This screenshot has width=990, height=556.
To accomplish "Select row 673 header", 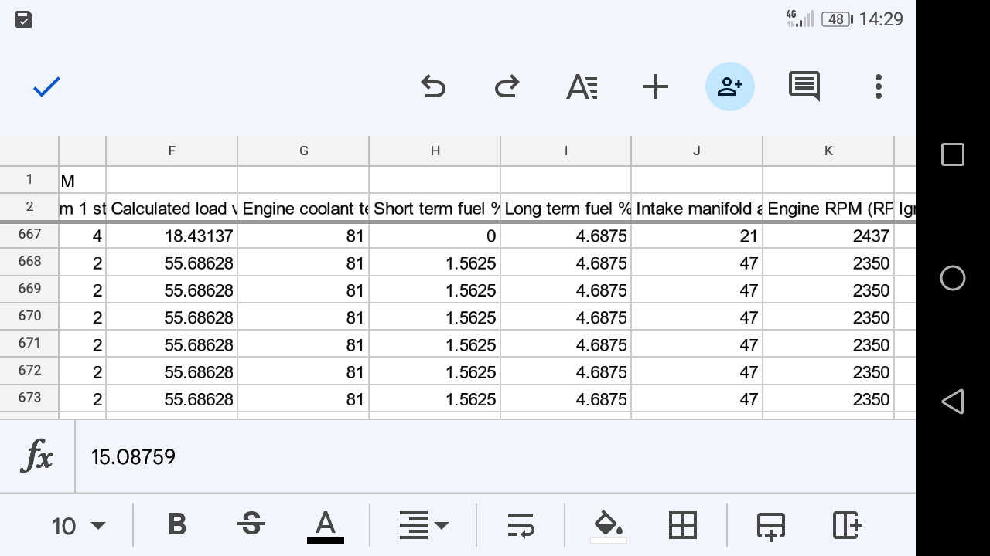I will click(29, 398).
